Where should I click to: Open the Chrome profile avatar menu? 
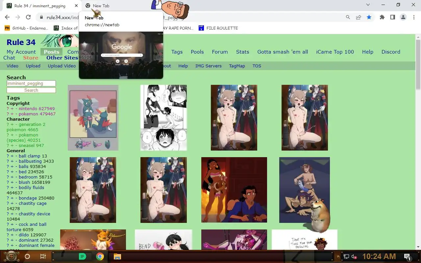pyautogui.click(x=403, y=17)
